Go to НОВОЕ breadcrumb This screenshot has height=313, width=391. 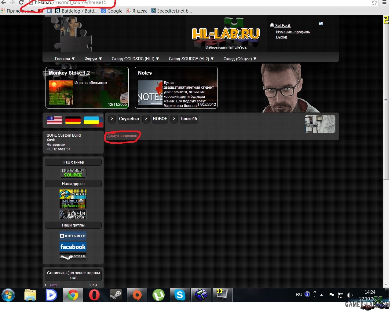[x=160, y=119]
